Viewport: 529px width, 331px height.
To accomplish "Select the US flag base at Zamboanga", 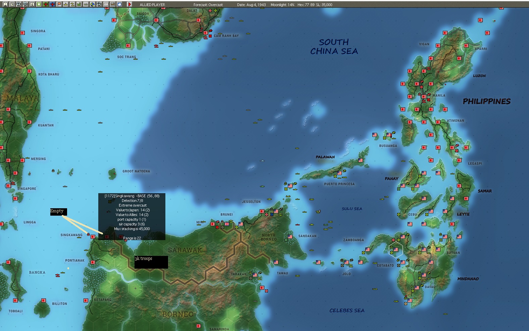I will [x=368, y=250].
